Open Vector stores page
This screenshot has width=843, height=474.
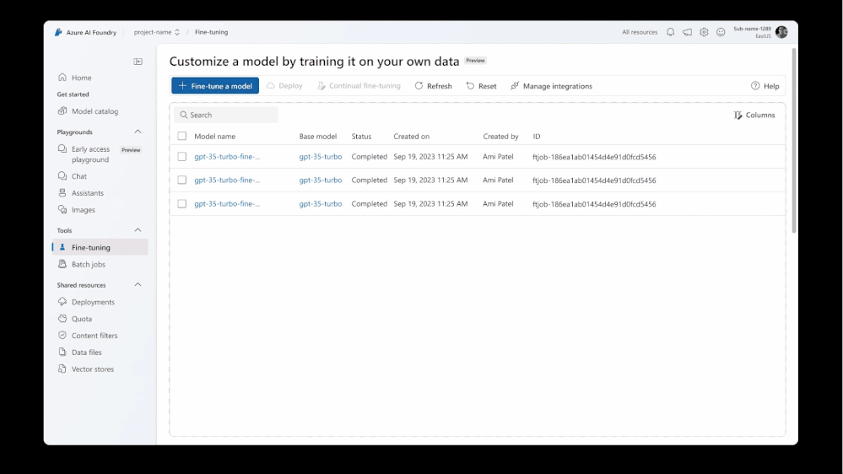[x=93, y=369]
